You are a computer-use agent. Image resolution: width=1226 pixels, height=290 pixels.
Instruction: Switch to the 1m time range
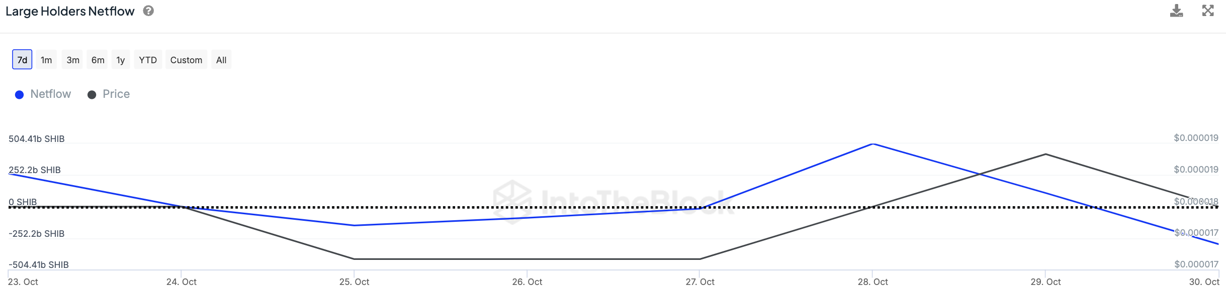pos(46,60)
